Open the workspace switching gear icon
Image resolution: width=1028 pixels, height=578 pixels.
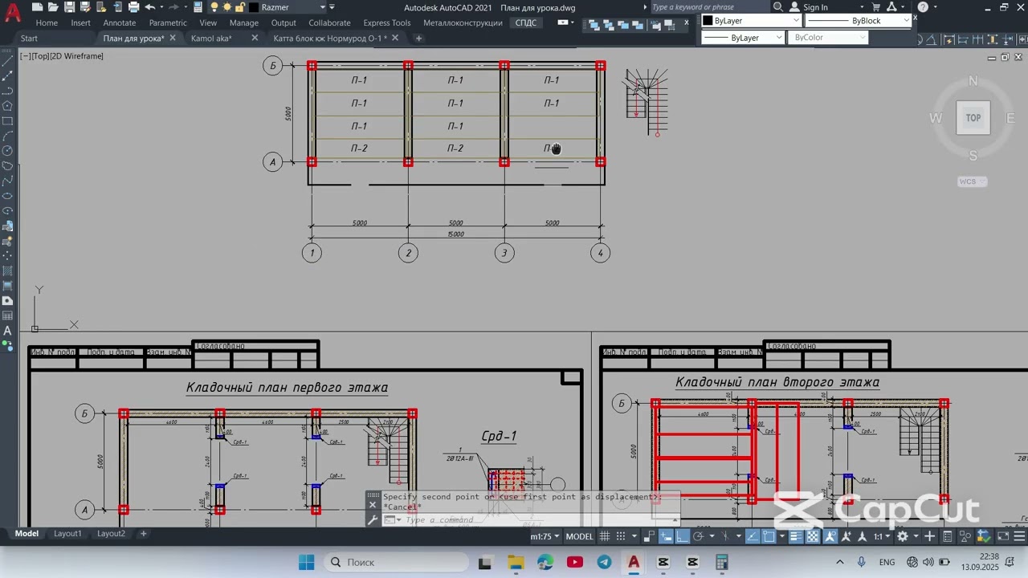903,536
